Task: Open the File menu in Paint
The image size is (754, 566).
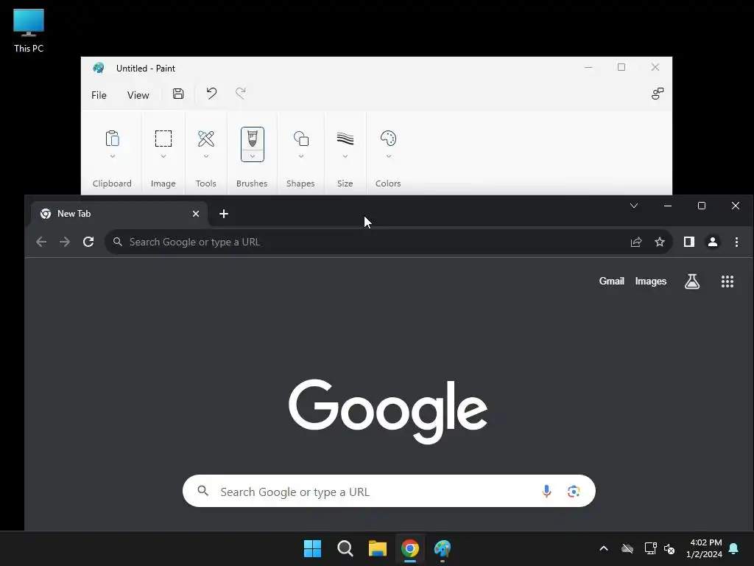Action: coord(99,95)
